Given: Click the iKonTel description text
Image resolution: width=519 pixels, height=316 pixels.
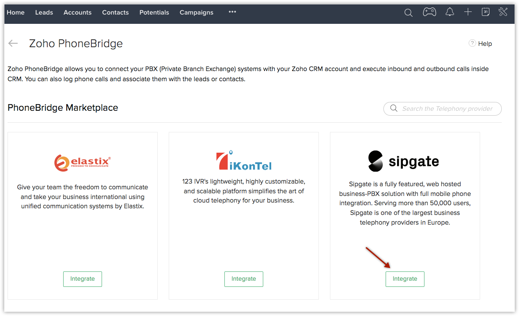Looking at the screenshot, I should coord(244,191).
